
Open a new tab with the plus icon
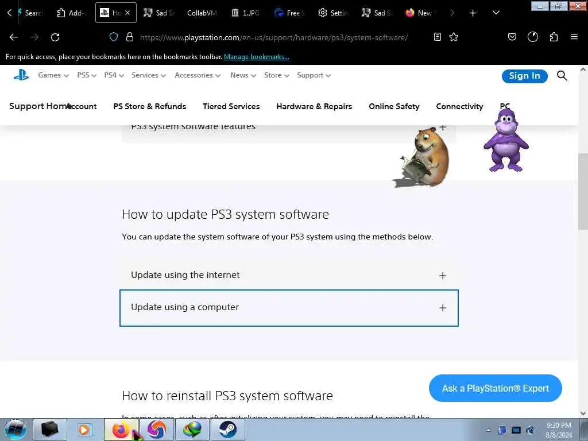[473, 13]
